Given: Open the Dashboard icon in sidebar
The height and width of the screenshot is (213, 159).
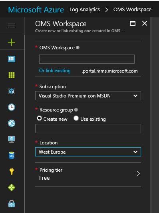Looking at the screenshot, I should (12, 59).
